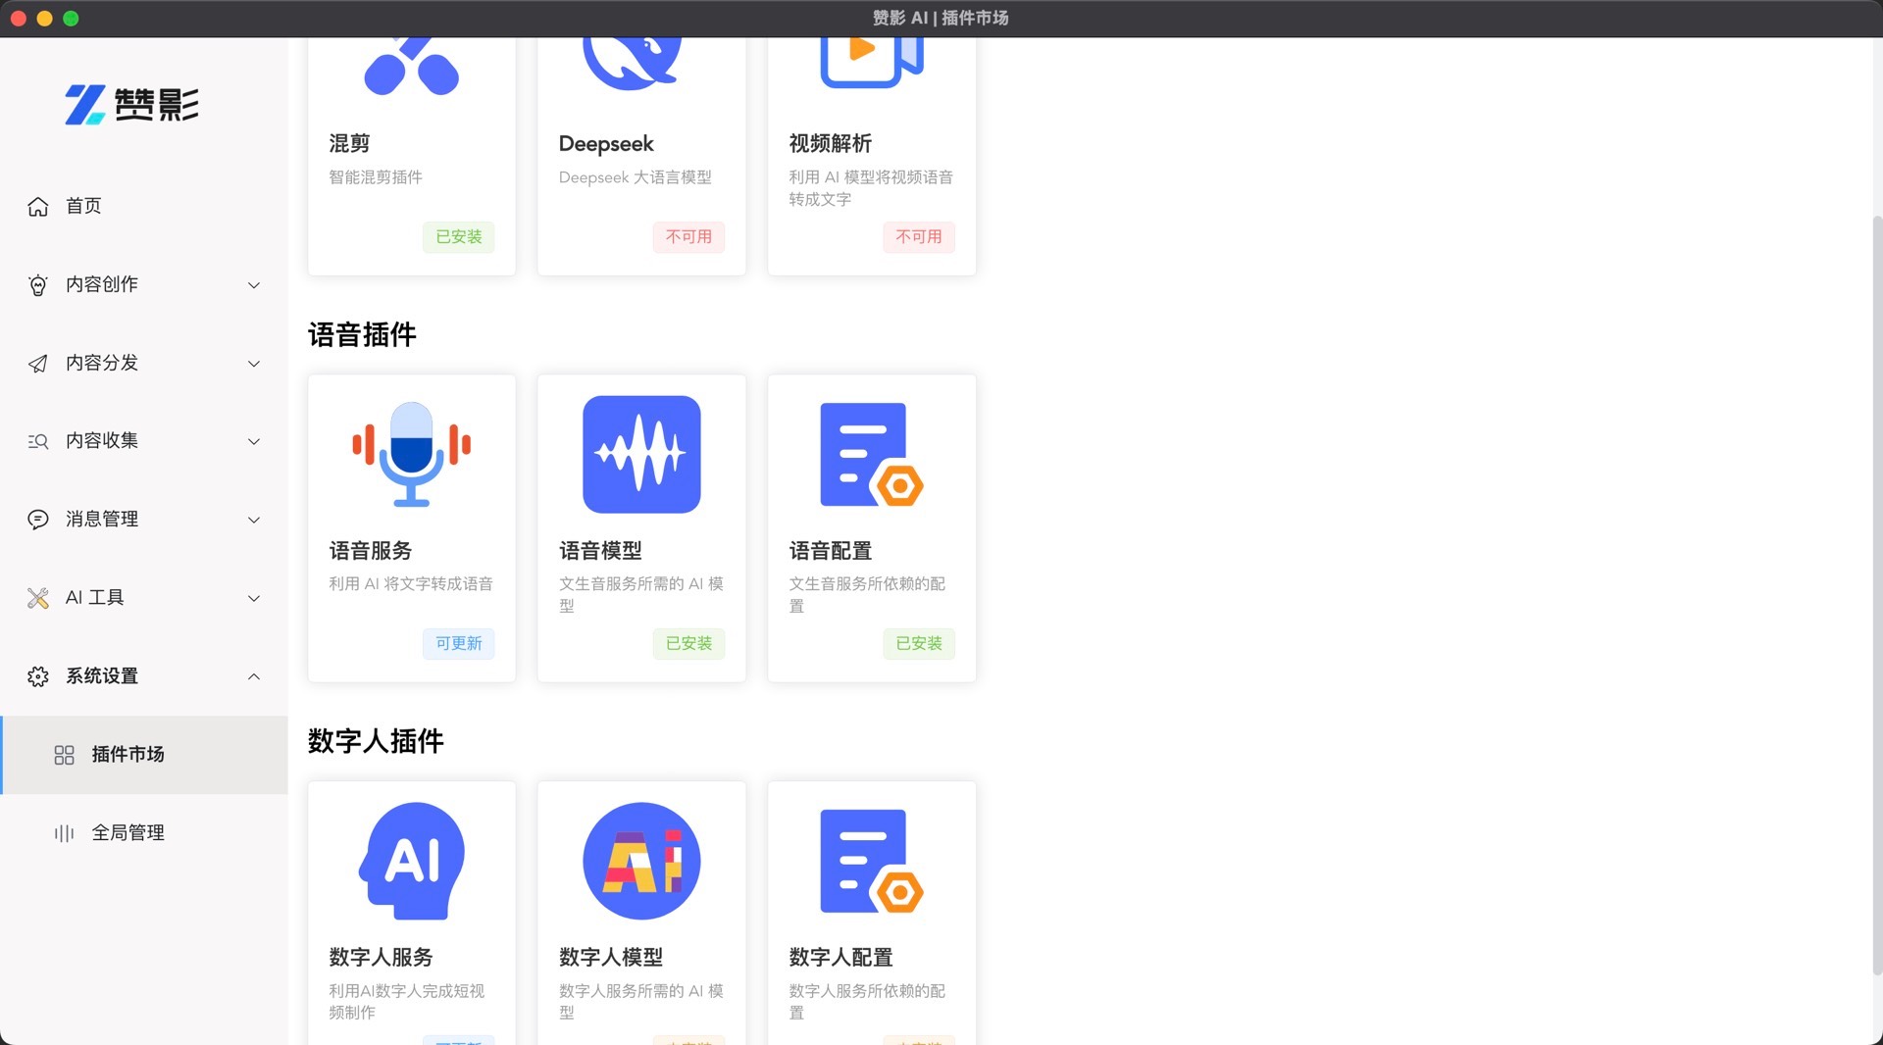The height and width of the screenshot is (1045, 1883).
Task: Click the Deepseek whale plugin icon
Action: point(633,65)
